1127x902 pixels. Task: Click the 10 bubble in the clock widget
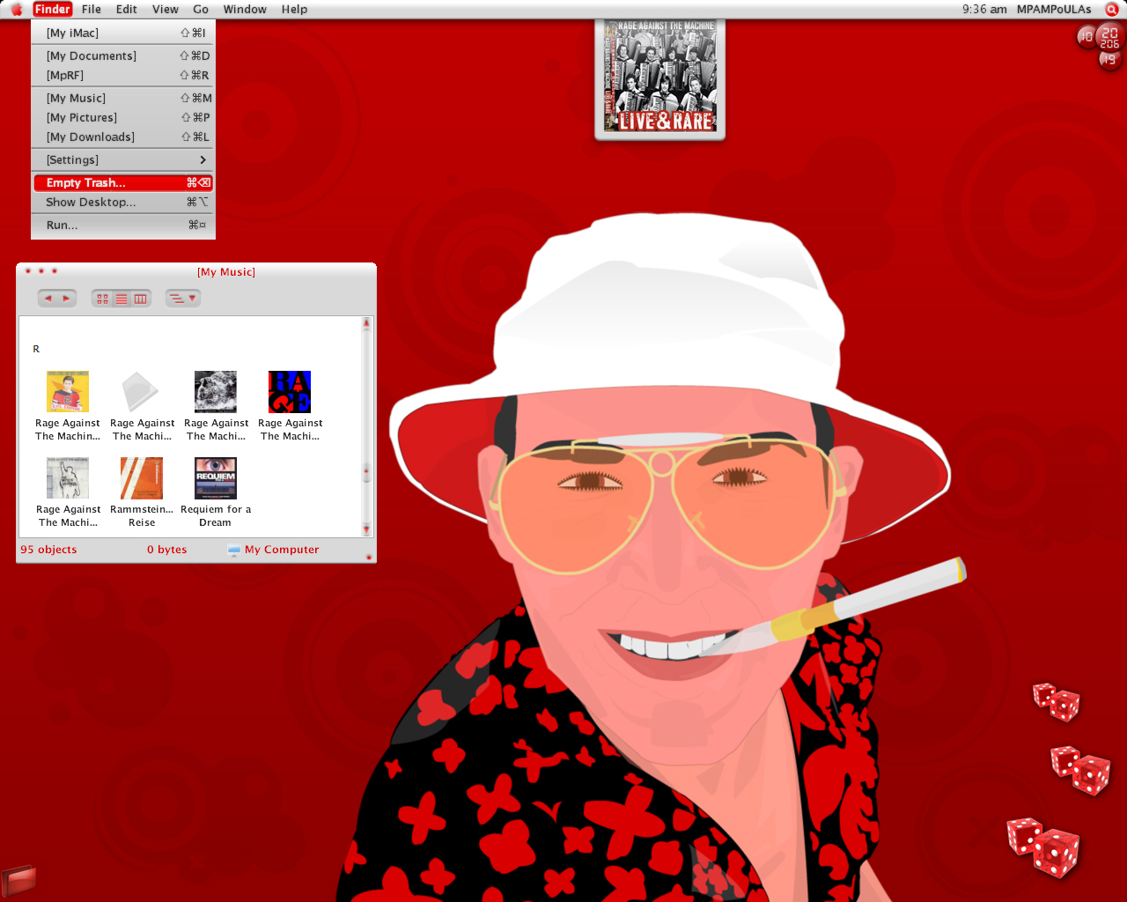click(x=1086, y=37)
